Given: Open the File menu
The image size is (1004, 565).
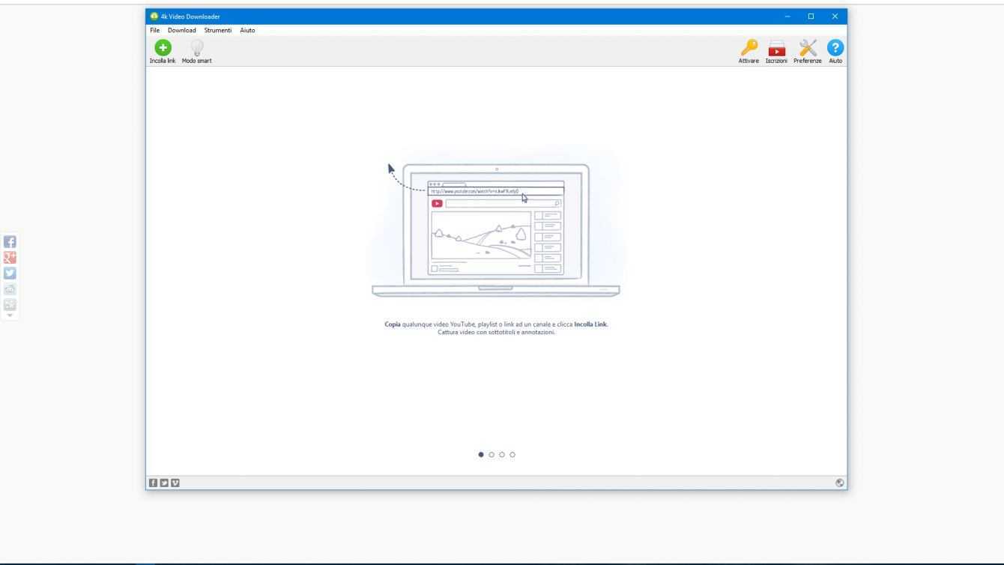Looking at the screenshot, I should point(154,30).
